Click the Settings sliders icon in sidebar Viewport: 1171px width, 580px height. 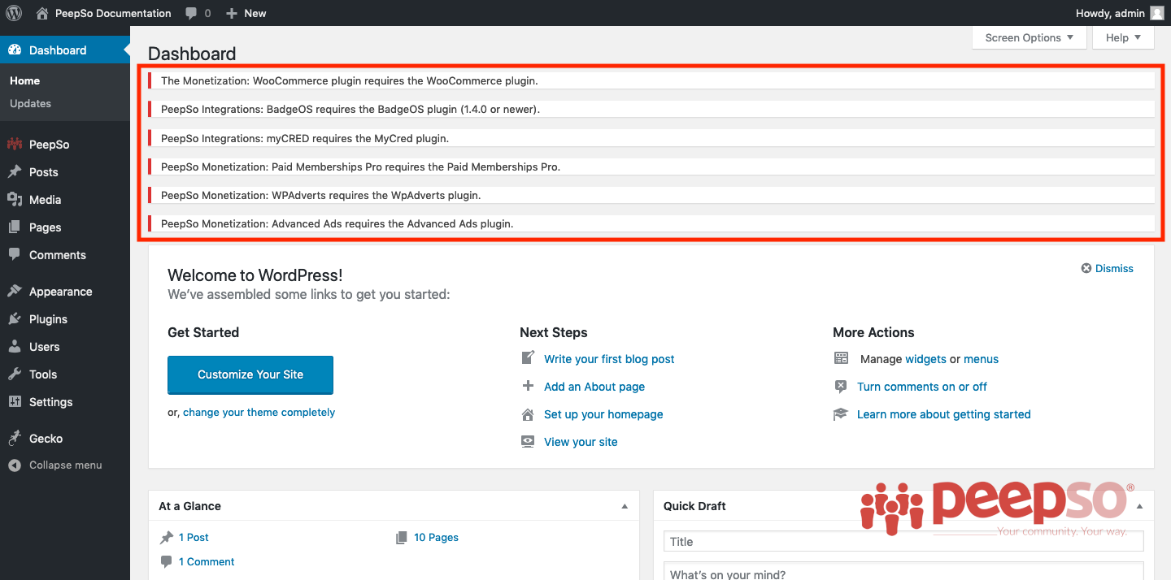tap(15, 402)
